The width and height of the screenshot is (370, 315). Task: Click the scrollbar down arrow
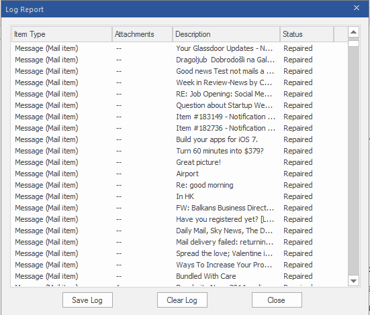pyautogui.click(x=353, y=281)
